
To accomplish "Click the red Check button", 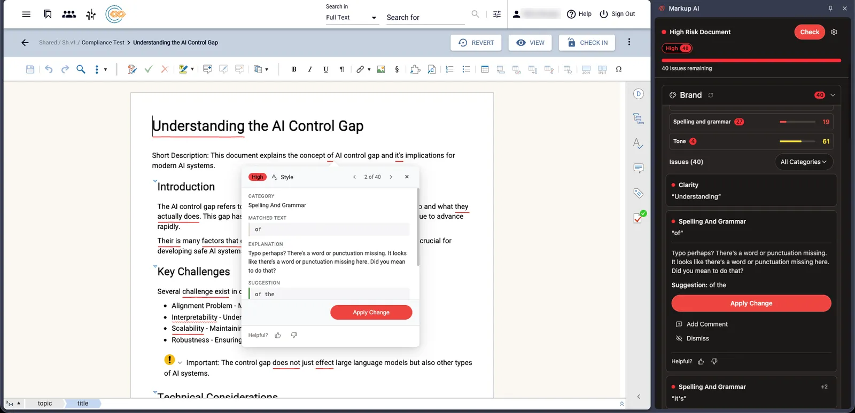I will pyautogui.click(x=810, y=32).
